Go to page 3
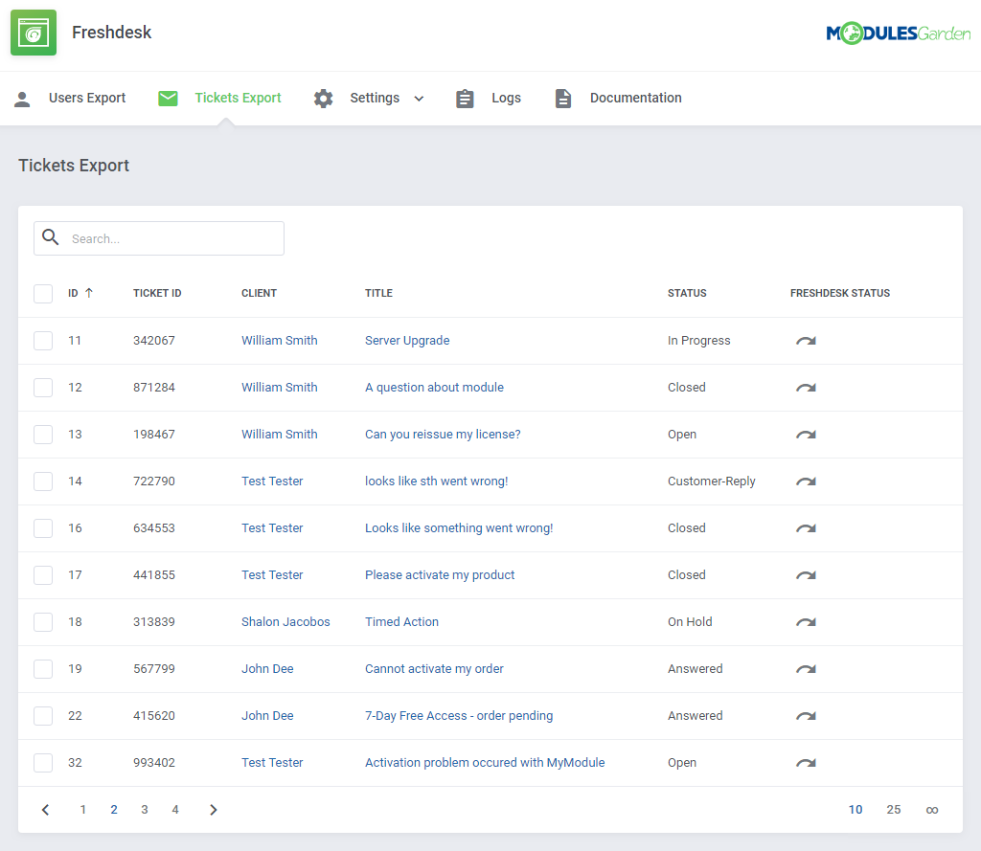Image resolution: width=981 pixels, height=851 pixels. pyautogui.click(x=145, y=810)
